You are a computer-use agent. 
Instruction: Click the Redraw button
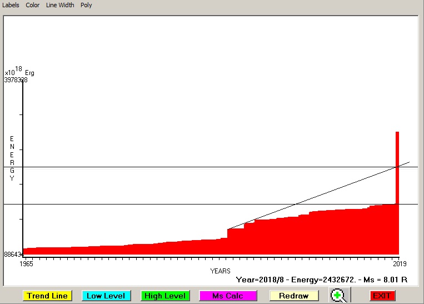click(x=294, y=296)
